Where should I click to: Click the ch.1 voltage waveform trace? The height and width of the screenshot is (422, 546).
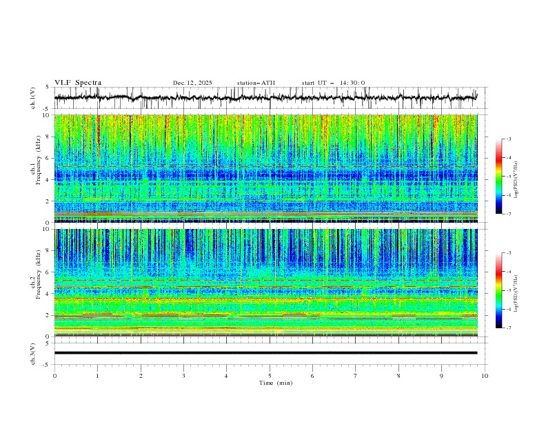265,97
